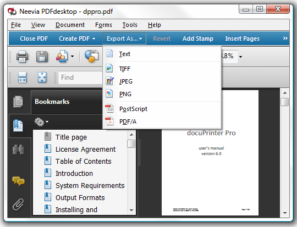The width and height of the screenshot is (297, 227).
Task: Click the Fit Page icon
Action: (42, 77)
